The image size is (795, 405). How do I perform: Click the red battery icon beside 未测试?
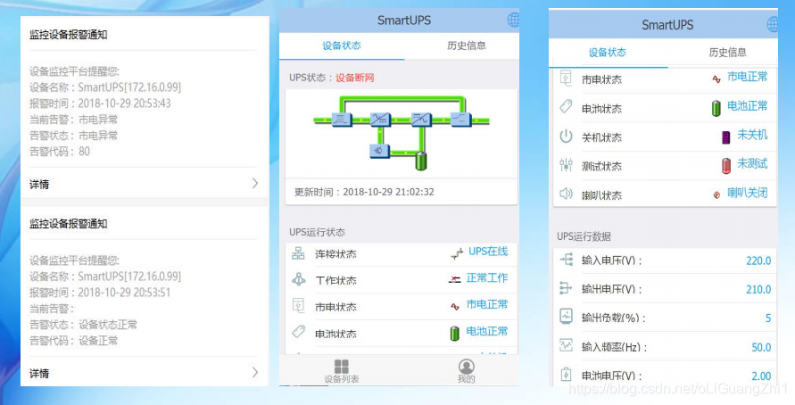coord(726,166)
